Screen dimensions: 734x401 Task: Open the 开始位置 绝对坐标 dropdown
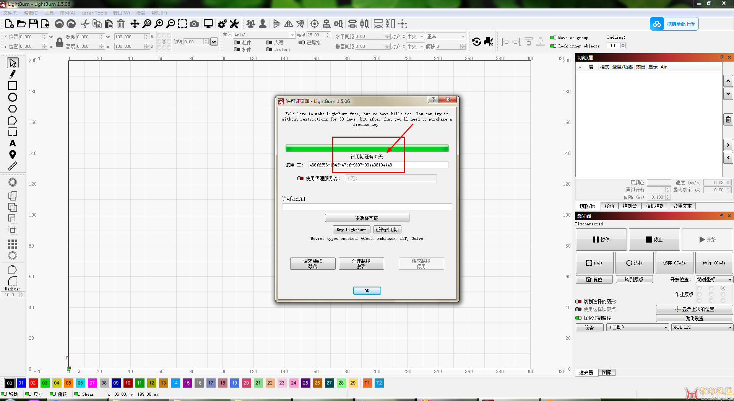click(714, 279)
